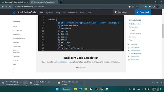Open the Grammarly extension icon
This screenshot has width=164, height=92.
pos(146,7)
